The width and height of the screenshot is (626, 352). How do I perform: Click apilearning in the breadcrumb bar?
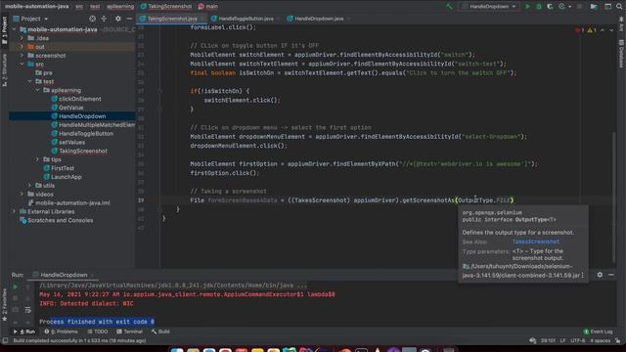pos(120,7)
